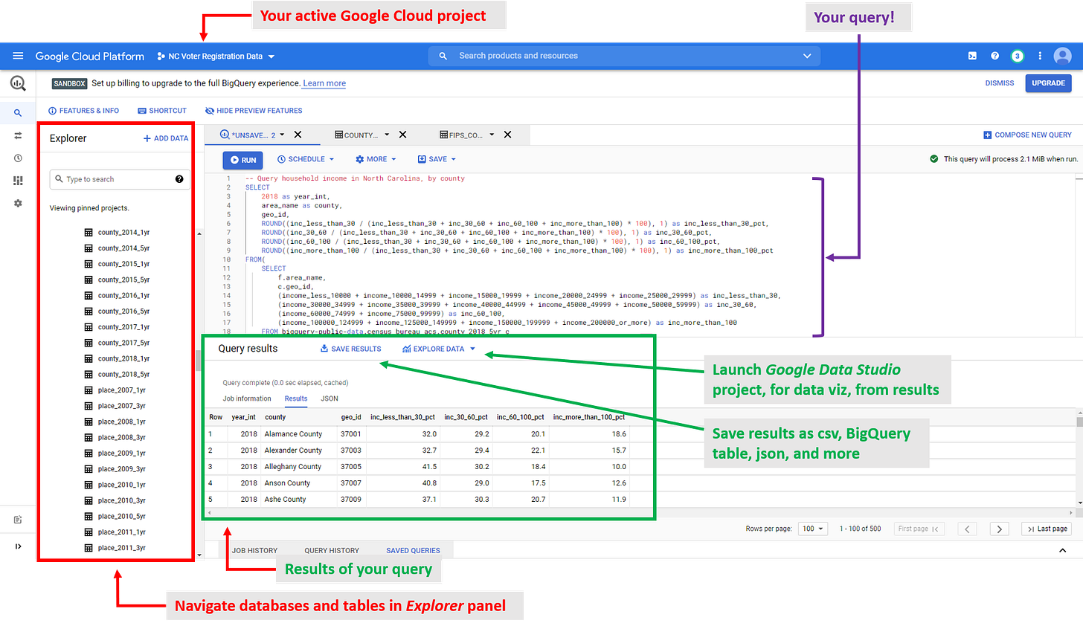
Task: Run the query with RUN button
Action: click(242, 160)
